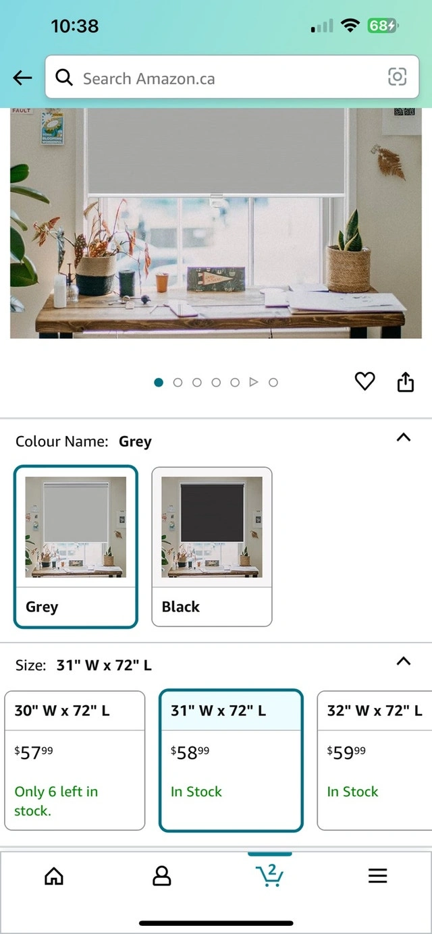Collapse the Colour Name section
The height and width of the screenshot is (934, 432).
tap(403, 437)
